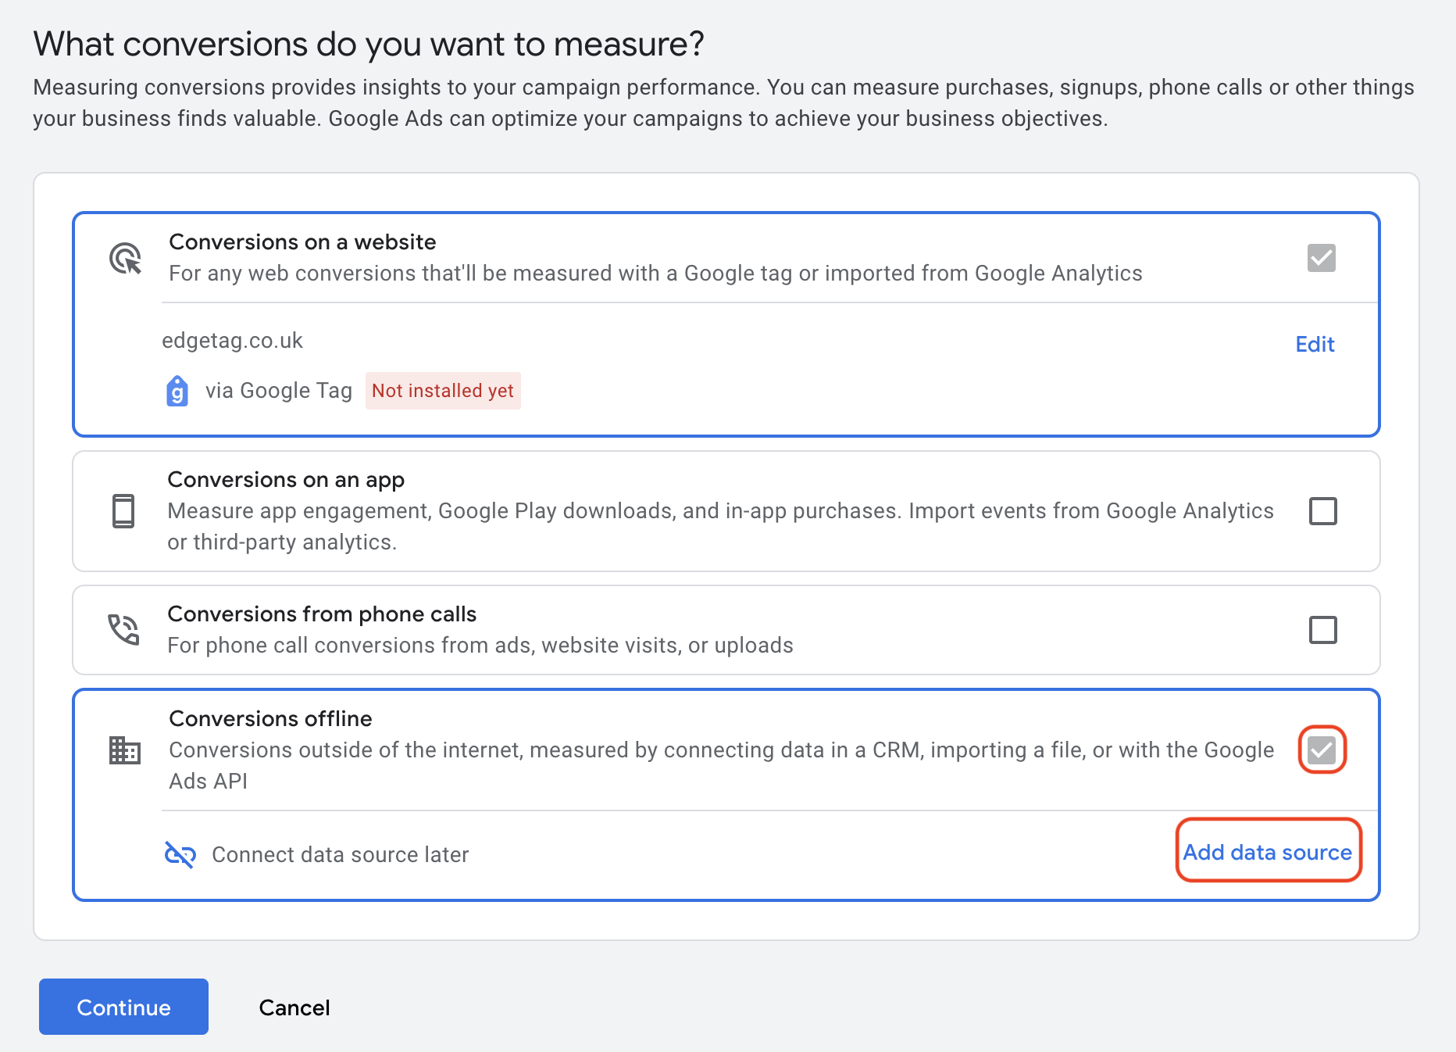Click the edgetag.co.uk domain text
This screenshot has width=1456, height=1052.
(232, 341)
